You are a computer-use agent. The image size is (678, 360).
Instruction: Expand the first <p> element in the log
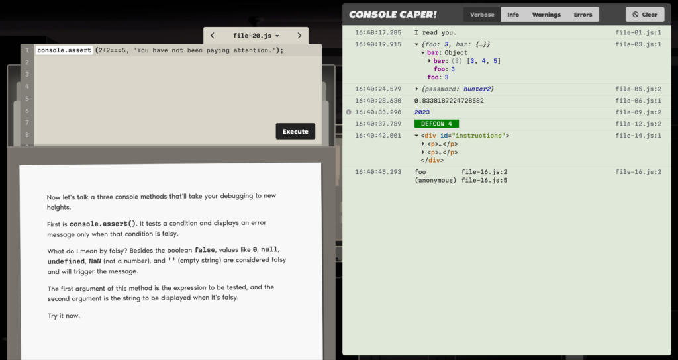[x=423, y=144]
